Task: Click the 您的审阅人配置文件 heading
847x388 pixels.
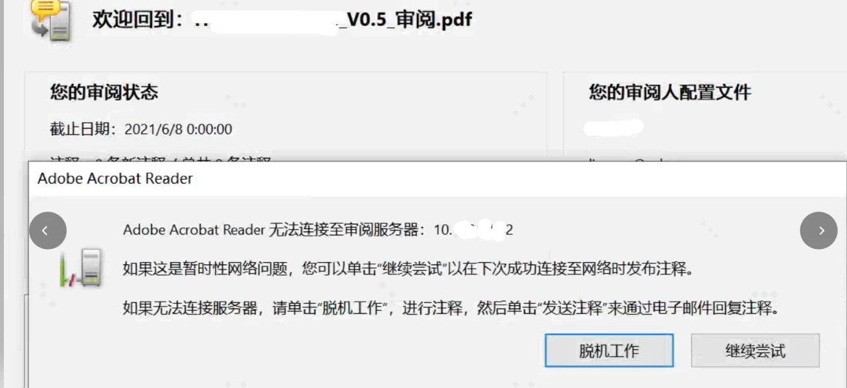Action: tap(670, 92)
